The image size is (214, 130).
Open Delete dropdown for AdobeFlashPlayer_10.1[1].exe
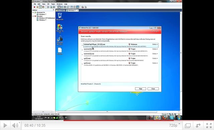point(155,44)
